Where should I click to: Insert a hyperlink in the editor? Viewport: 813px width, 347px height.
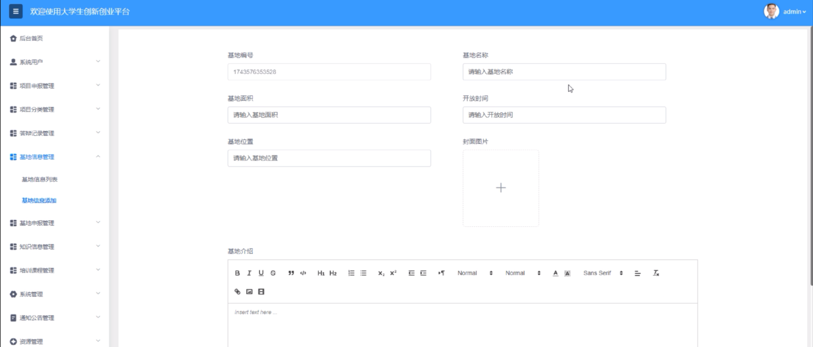(x=237, y=291)
